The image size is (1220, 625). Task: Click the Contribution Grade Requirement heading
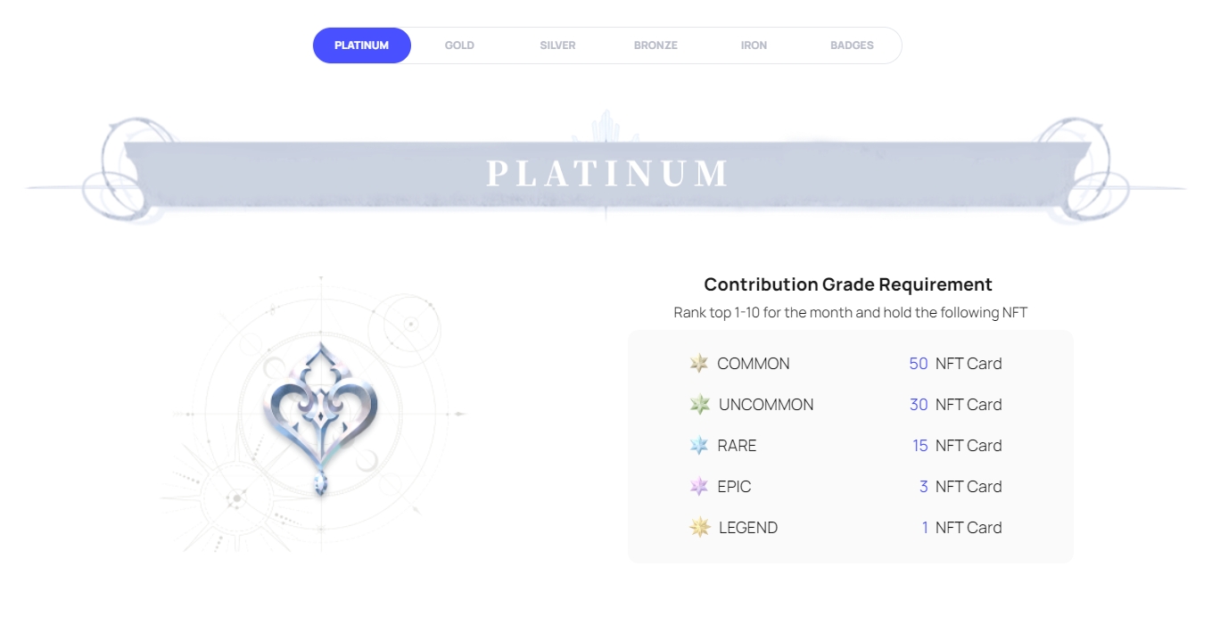(847, 284)
